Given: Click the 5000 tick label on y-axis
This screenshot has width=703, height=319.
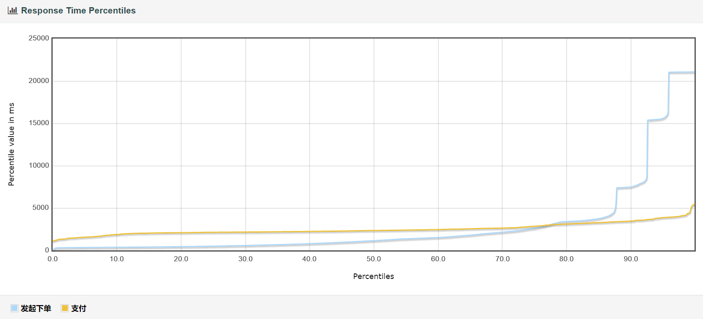Looking at the screenshot, I should tap(40, 208).
